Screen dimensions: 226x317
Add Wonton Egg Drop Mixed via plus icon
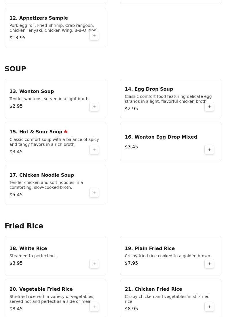click(x=209, y=150)
